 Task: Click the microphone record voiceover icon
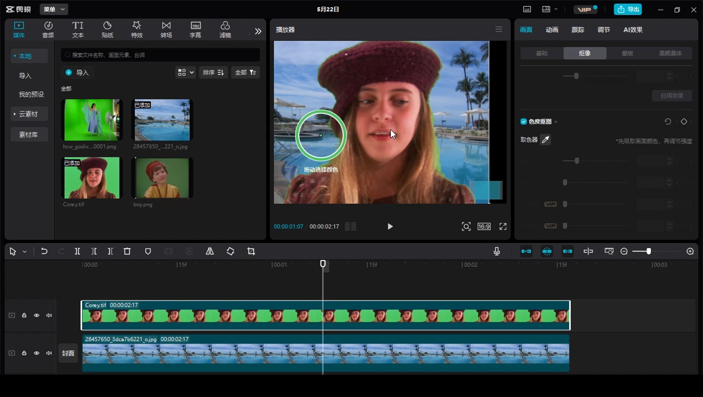pyautogui.click(x=497, y=251)
